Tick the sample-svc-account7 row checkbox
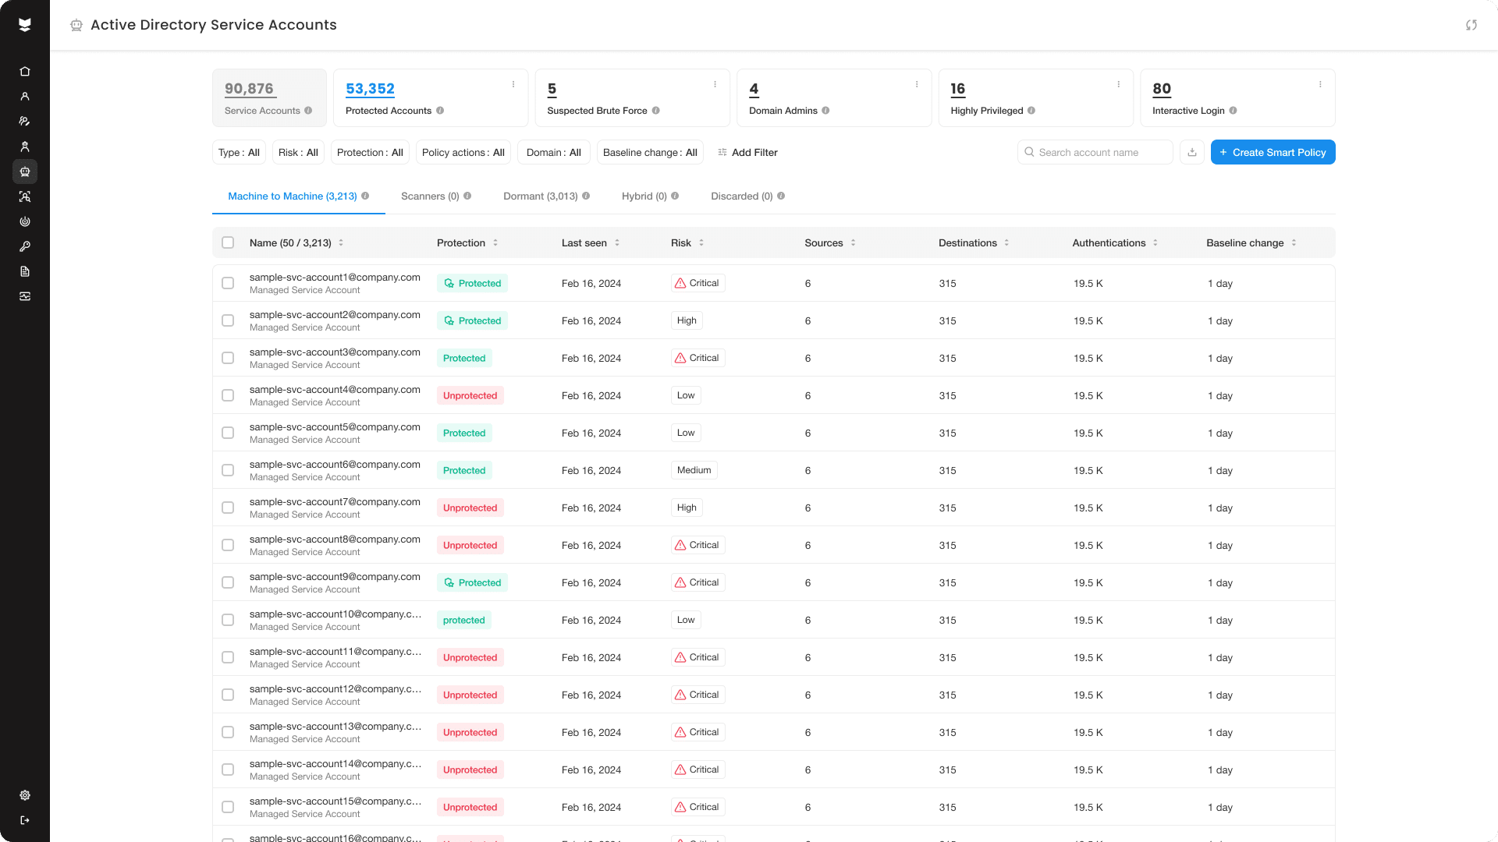1498x842 pixels. 228,508
